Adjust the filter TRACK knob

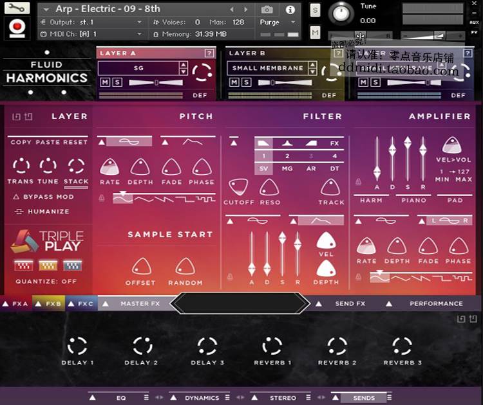click(330, 187)
